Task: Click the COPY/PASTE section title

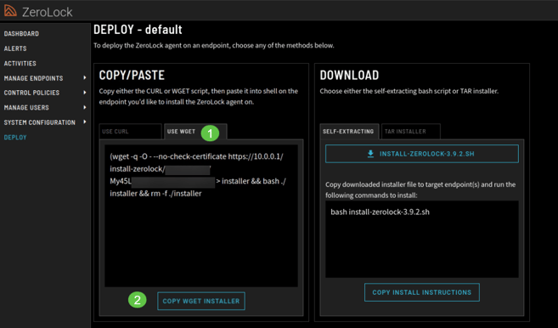Action: point(132,75)
